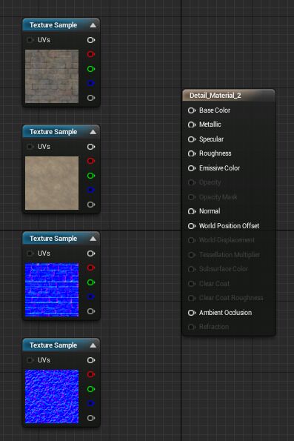Click the greyed-out Clear Coat pin

click(x=192, y=283)
